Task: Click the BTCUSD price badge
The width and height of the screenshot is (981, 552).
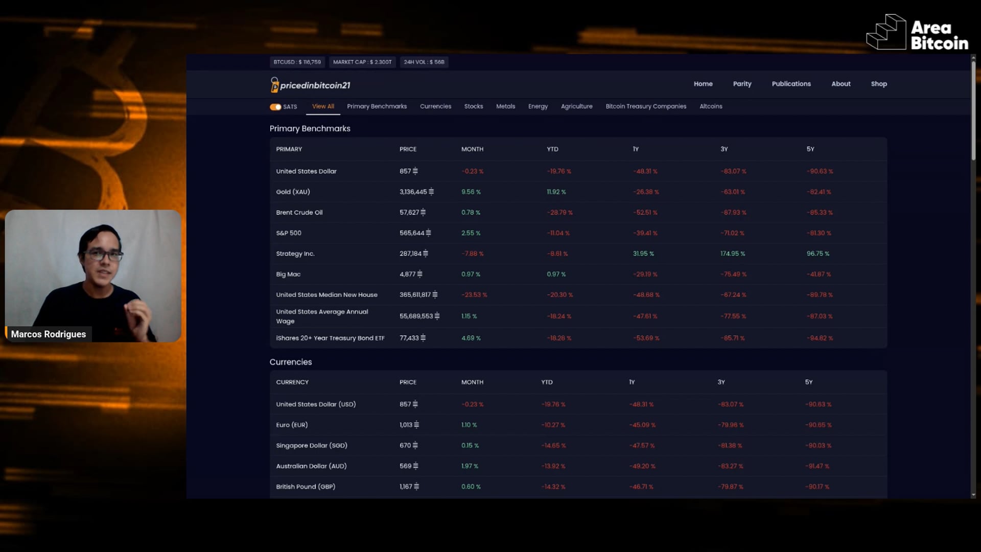Action: click(x=297, y=62)
